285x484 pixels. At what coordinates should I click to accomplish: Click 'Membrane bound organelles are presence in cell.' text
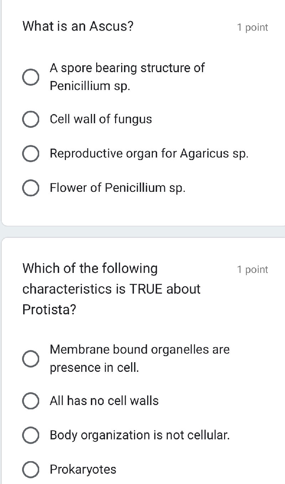[x=140, y=358]
